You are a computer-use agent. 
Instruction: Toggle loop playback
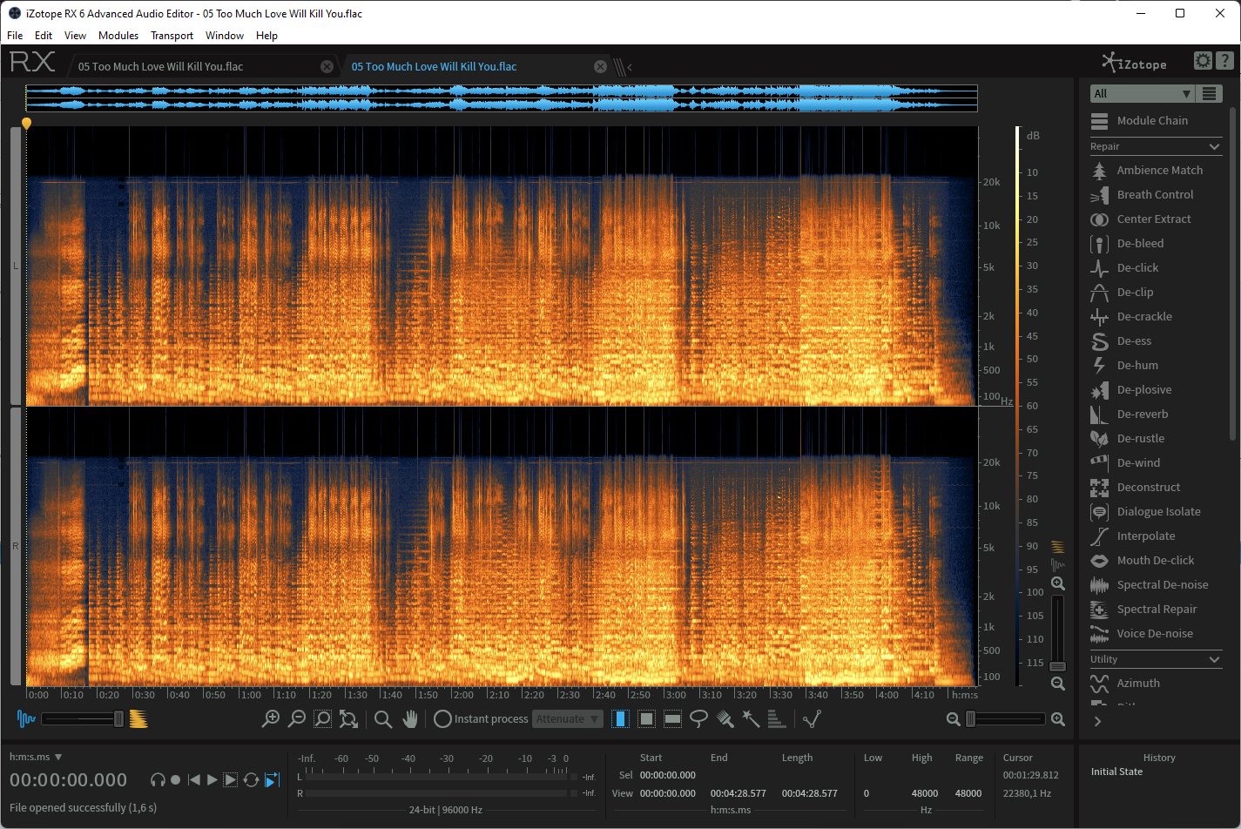(x=251, y=779)
